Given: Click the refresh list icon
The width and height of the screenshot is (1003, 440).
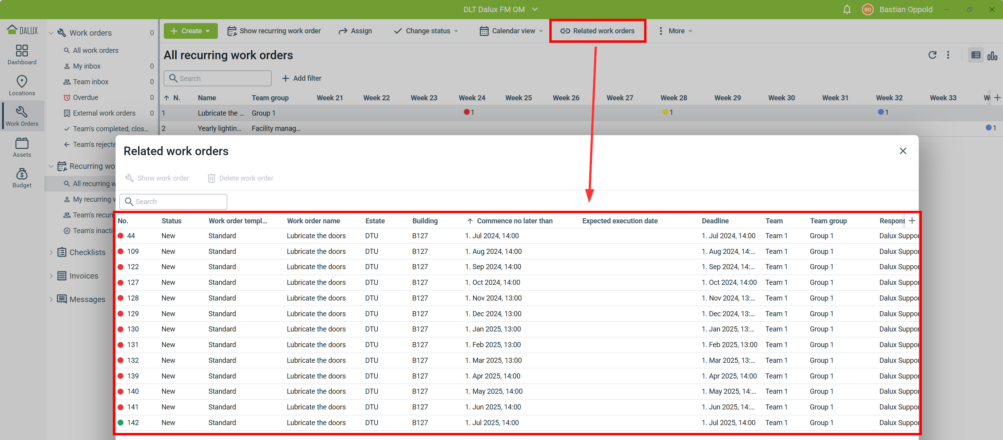Looking at the screenshot, I should [x=932, y=55].
